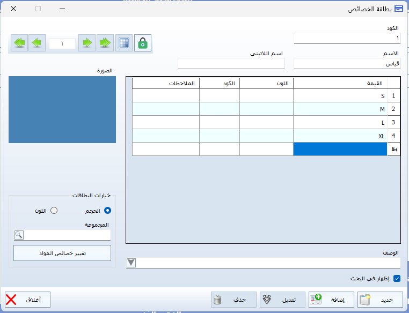Click row header number 5 with arrow marker
The image size is (409, 313).
[393, 149]
